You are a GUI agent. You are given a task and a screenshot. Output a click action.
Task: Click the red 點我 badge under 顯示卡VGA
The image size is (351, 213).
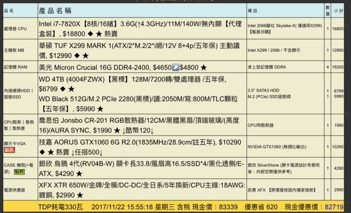click(9, 150)
